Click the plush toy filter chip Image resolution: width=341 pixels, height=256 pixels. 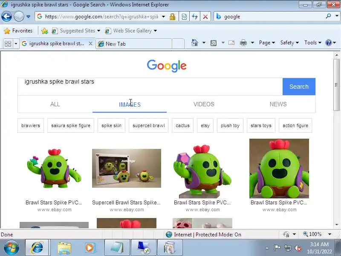pyautogui.click(x=230, y=125)
